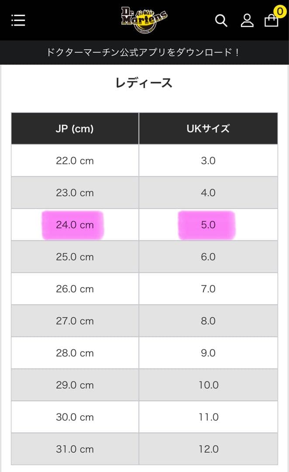The width and height of the screenshot is (289, 472).
Task: Click the レディース section heading
Action: click(x=144, y=83)
